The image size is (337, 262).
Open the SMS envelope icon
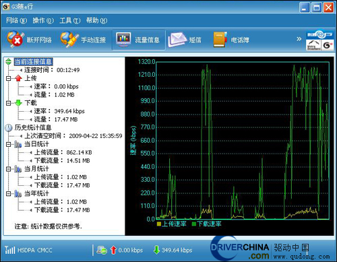[177, 40]
